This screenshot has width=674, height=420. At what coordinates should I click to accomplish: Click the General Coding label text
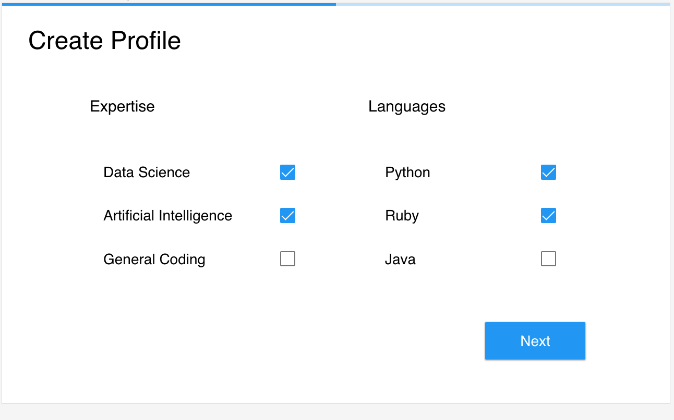coord(154,260)
